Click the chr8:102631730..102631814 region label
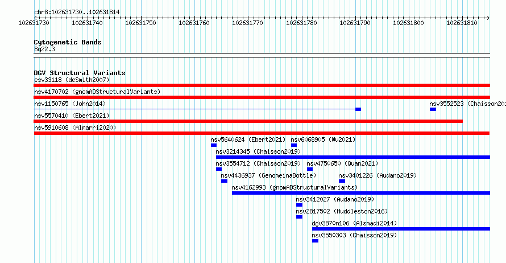506x263 pixels. [x=77, y=12]
